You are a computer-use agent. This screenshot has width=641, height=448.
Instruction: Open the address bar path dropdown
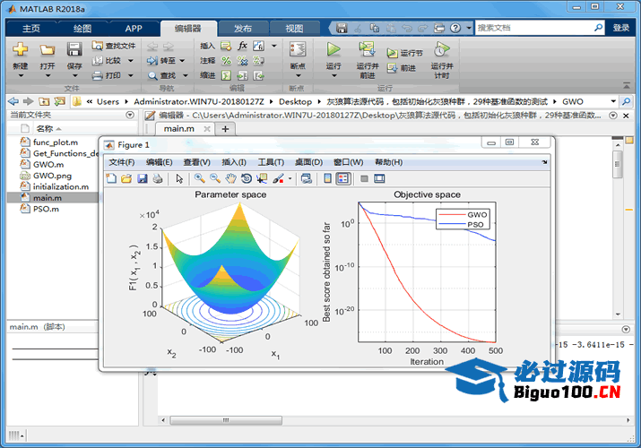pyautogui.click(x=613, y=101)
